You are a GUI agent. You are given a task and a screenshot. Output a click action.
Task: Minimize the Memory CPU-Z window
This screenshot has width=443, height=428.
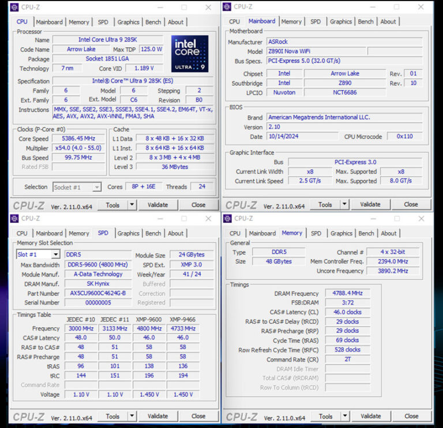click(373, 219)
